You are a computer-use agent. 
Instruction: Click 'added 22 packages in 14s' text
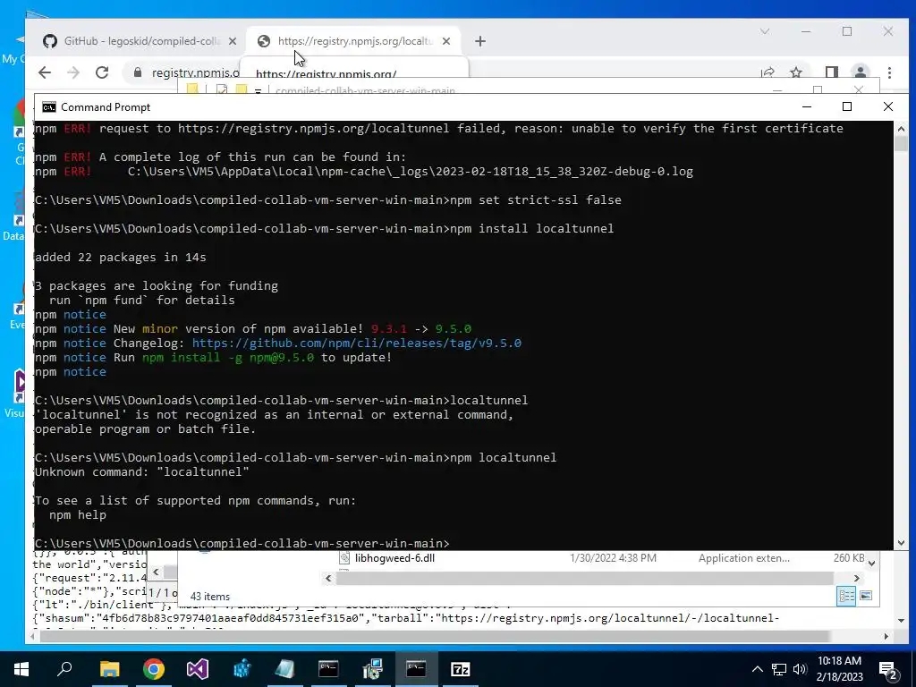point(121,257)
